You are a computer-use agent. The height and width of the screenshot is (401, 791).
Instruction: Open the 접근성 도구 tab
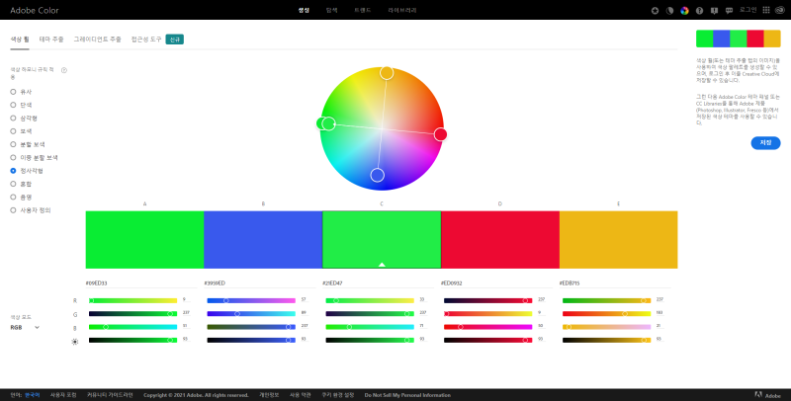coord(146,39)
